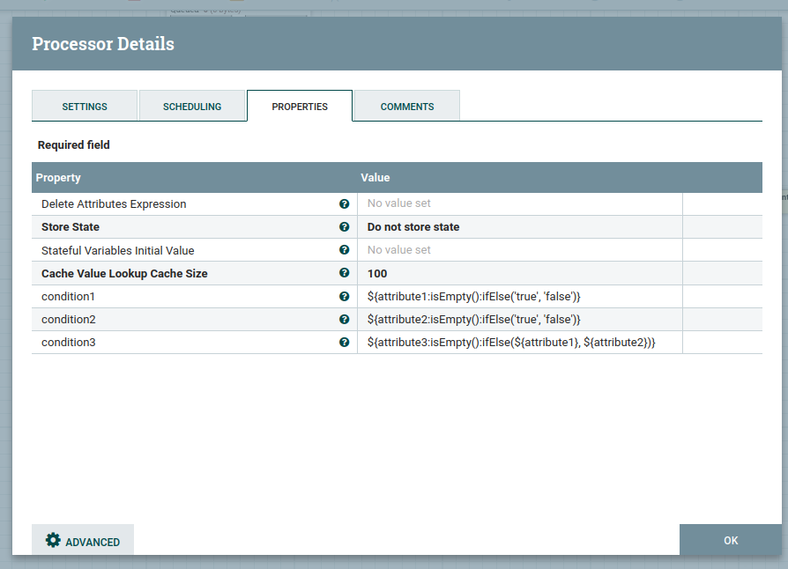Select the Delete Attributes Expression empty value

coord(399,203)
